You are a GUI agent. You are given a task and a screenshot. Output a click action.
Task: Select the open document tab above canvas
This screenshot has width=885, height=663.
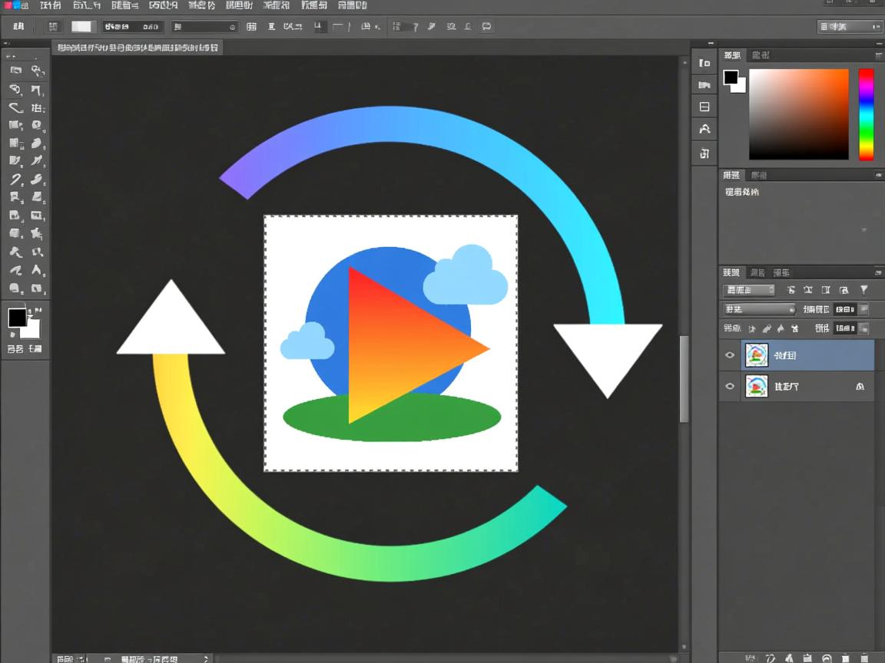tap(137, 48)
